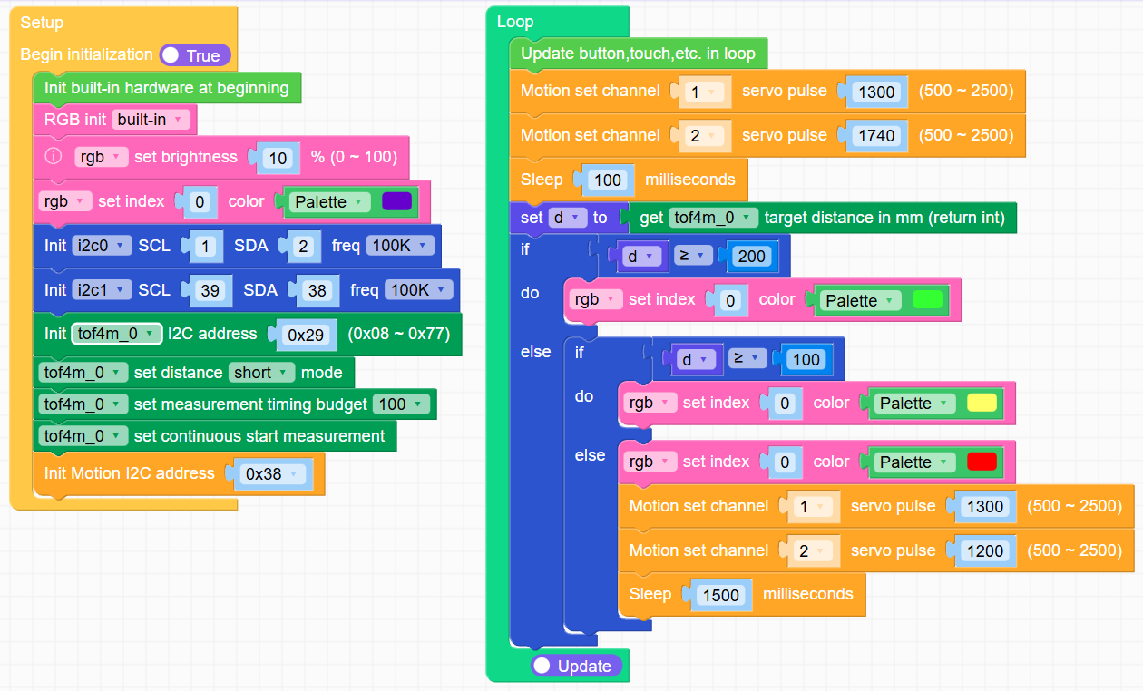Open the variable dropdown showing d

click(643, 257)
